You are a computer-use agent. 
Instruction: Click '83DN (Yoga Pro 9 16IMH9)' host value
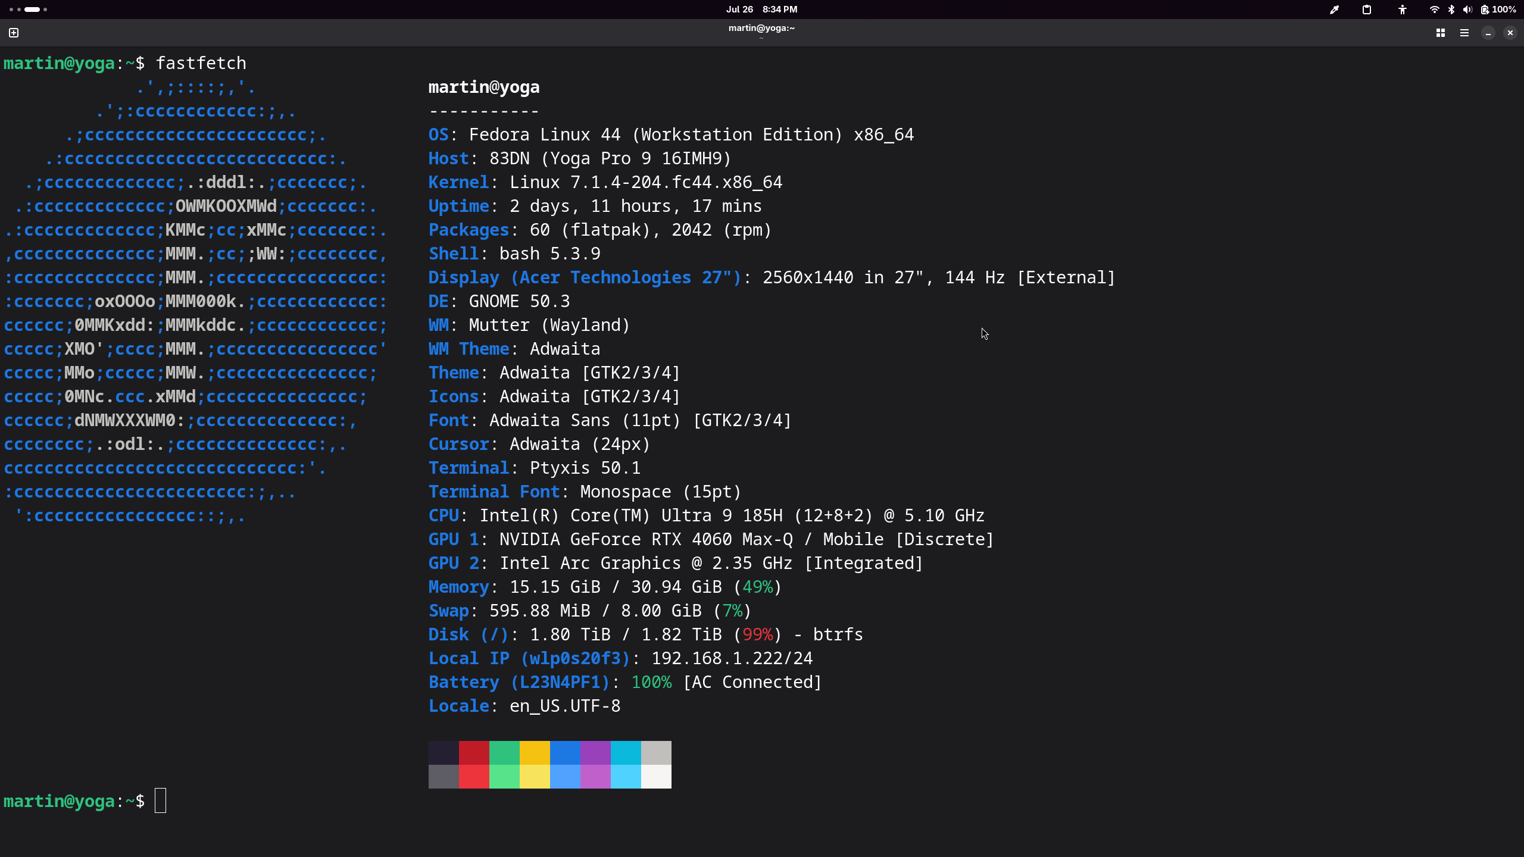[610, 159]
